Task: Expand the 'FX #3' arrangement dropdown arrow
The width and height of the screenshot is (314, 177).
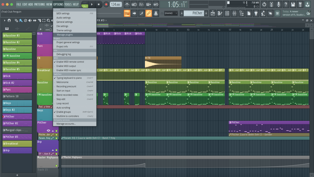Action: [106, 20]
